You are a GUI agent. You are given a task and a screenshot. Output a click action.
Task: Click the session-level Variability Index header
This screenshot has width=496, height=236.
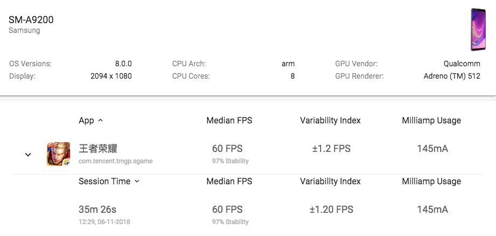point(330,182)
